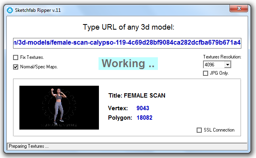Enable the SSL Connection checkbox

tap(199, 130)
